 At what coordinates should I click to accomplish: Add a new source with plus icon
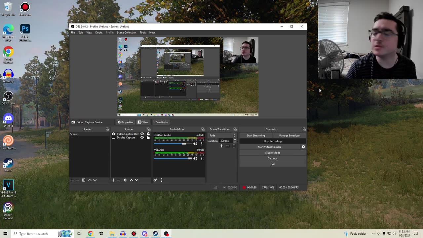tap(113, 180)
